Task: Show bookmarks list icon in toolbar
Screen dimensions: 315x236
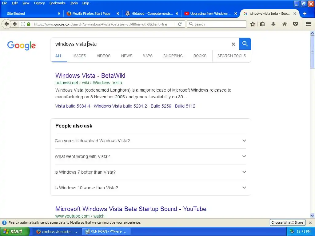Action: coord(262,24)
